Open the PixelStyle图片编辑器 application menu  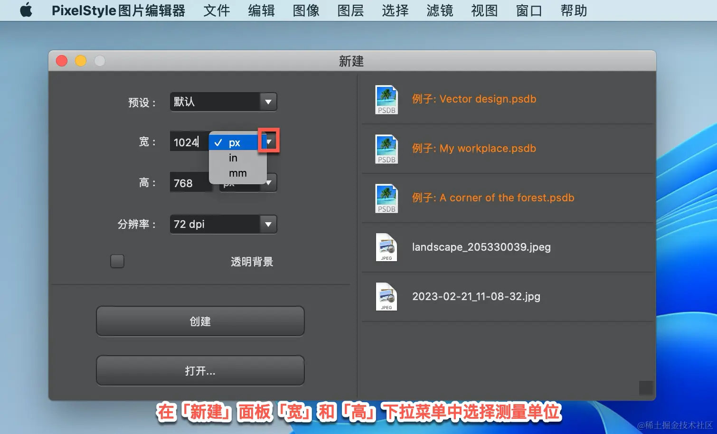[x=118, y=10]
